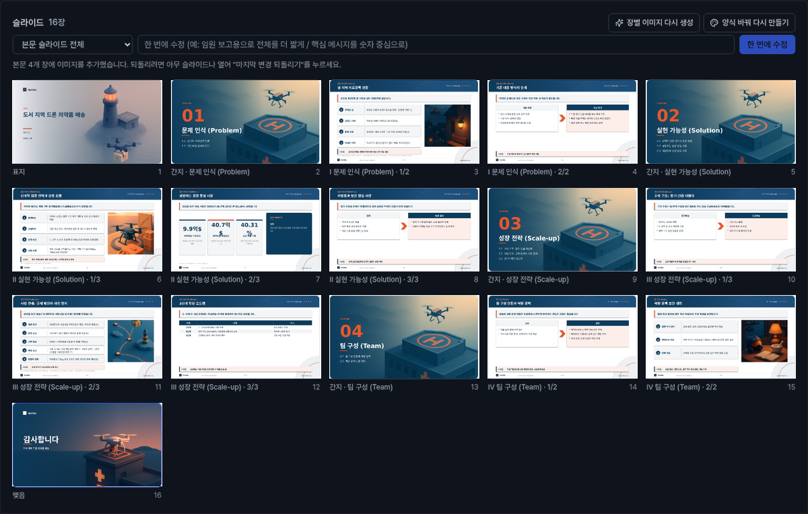Click the 본문 4장 장에 이미지를 추가했습니다 notice text
Screen dimensions: 808x514
177,65
